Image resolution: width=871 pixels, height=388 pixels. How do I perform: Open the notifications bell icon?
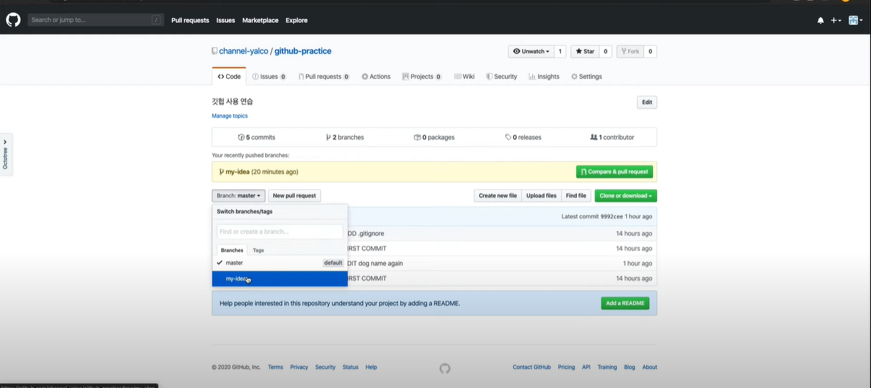[821, 21]
